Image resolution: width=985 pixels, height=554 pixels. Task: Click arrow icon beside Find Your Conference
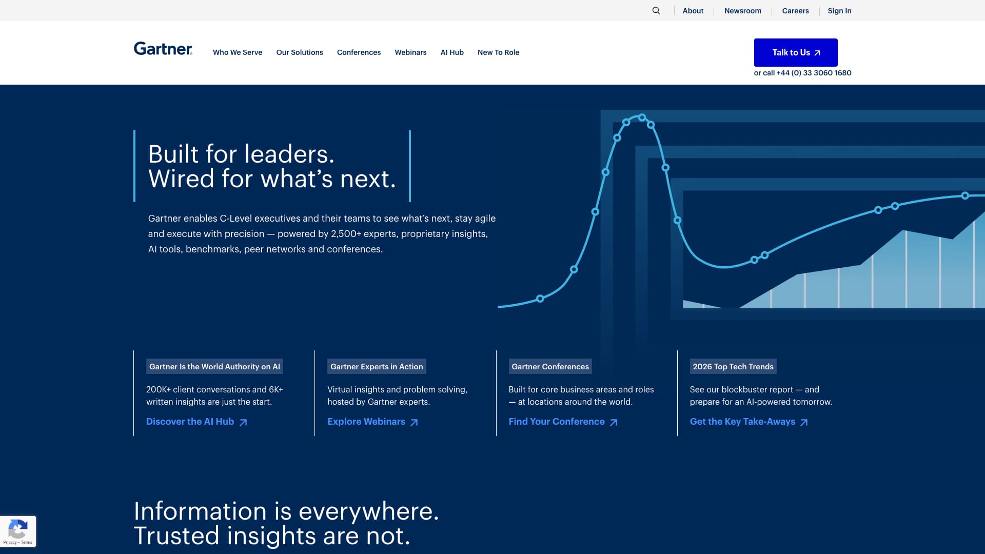pyautogui.click(x=614, y=422)
